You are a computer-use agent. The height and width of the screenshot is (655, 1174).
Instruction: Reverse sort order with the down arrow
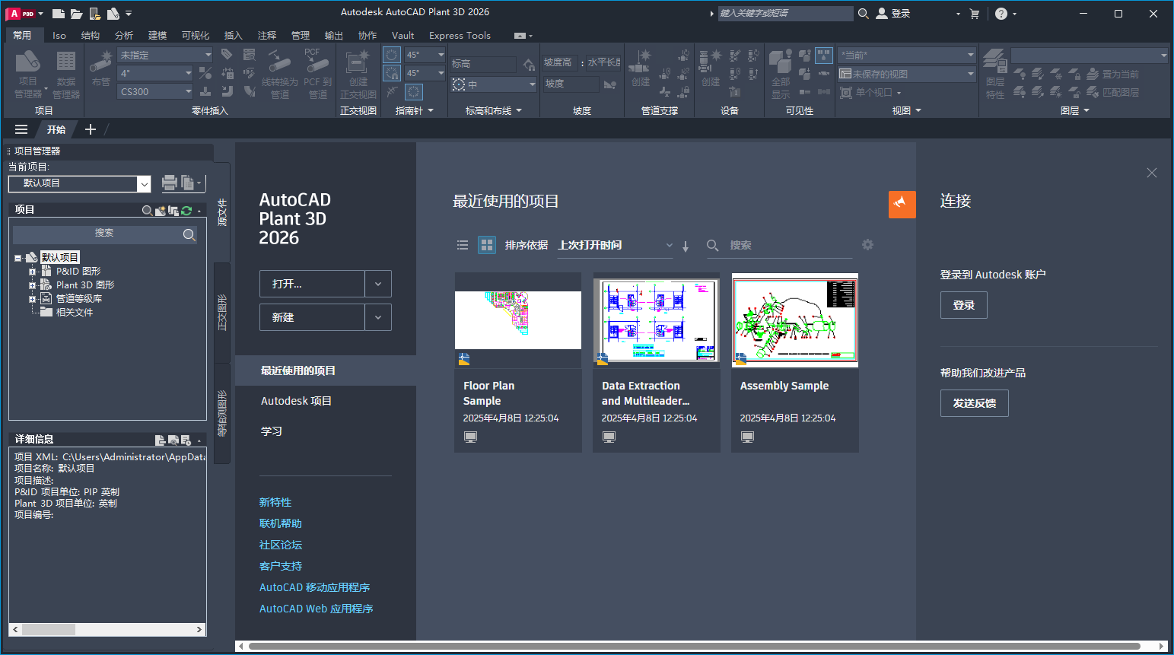coord(686,246)
